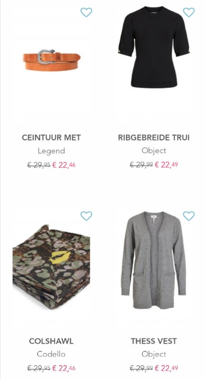
Task: Click sweater's crossed-out price € 29,99
Action: tap(141, 165)
